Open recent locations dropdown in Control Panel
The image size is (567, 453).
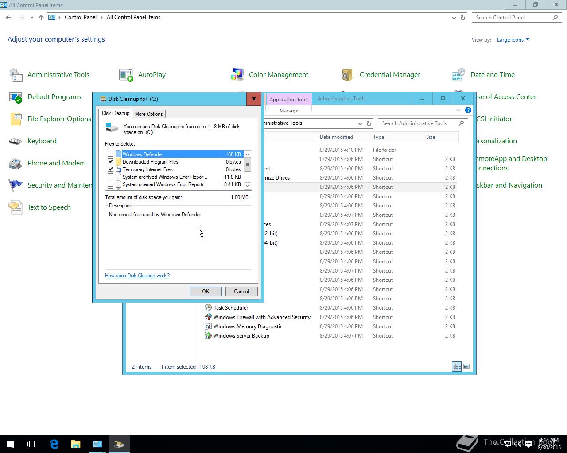(32, 18)
